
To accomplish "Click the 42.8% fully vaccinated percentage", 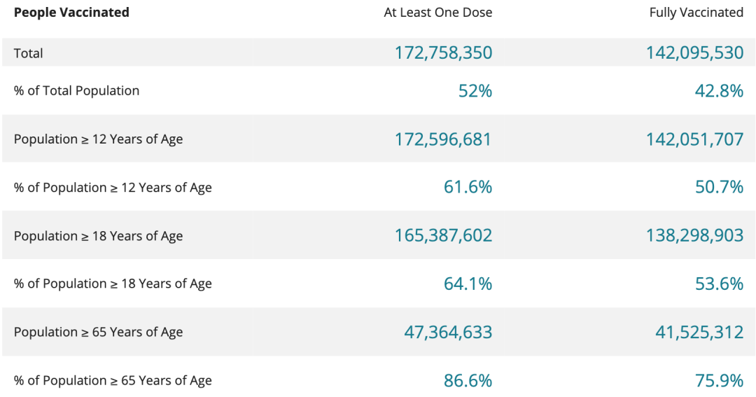I will (x=719, y=91).
